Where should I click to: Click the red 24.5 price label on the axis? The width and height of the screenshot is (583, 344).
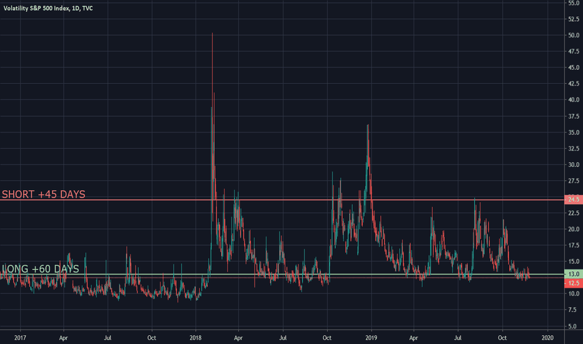[x=574, y=200]
